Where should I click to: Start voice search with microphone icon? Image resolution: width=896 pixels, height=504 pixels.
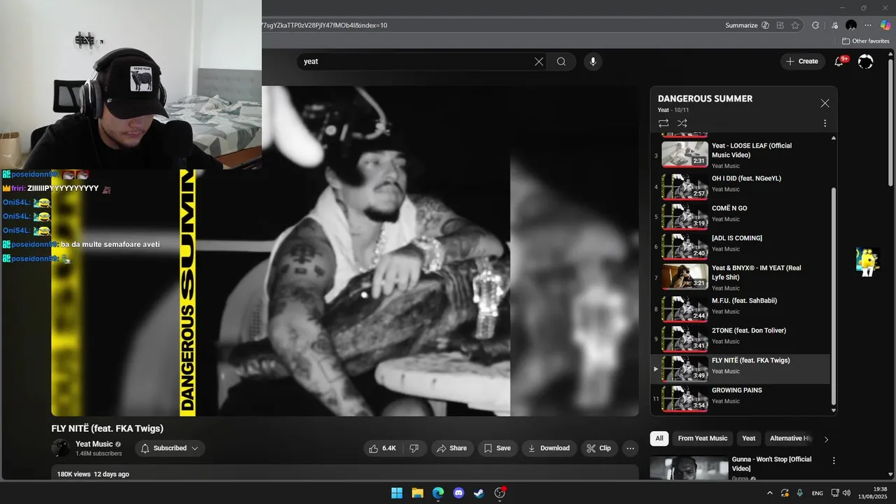point(593,62)
